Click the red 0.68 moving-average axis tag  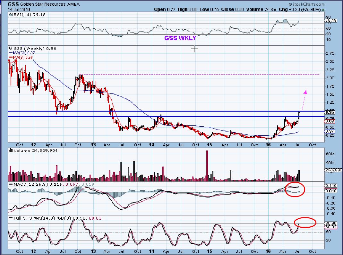pos(330,121)
